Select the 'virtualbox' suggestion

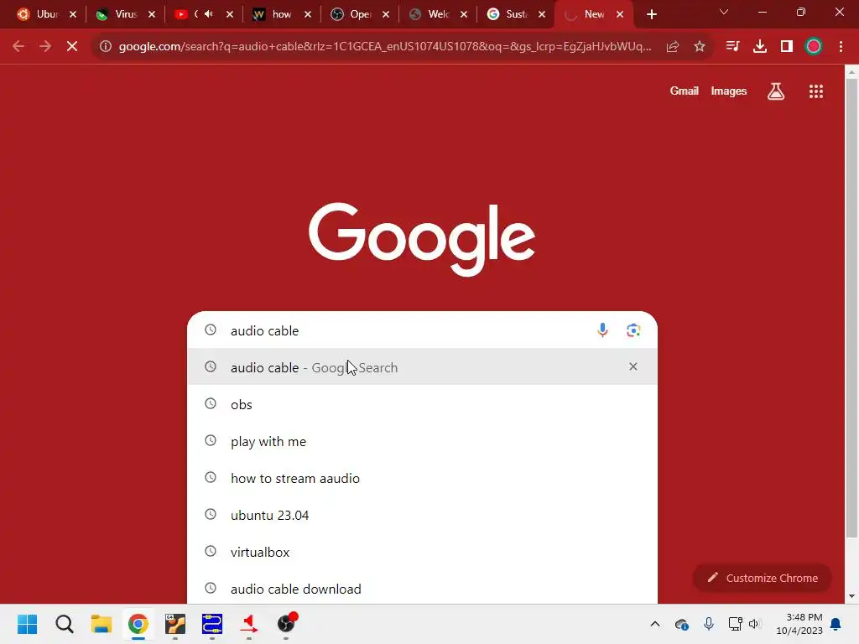tap(422, 552)
